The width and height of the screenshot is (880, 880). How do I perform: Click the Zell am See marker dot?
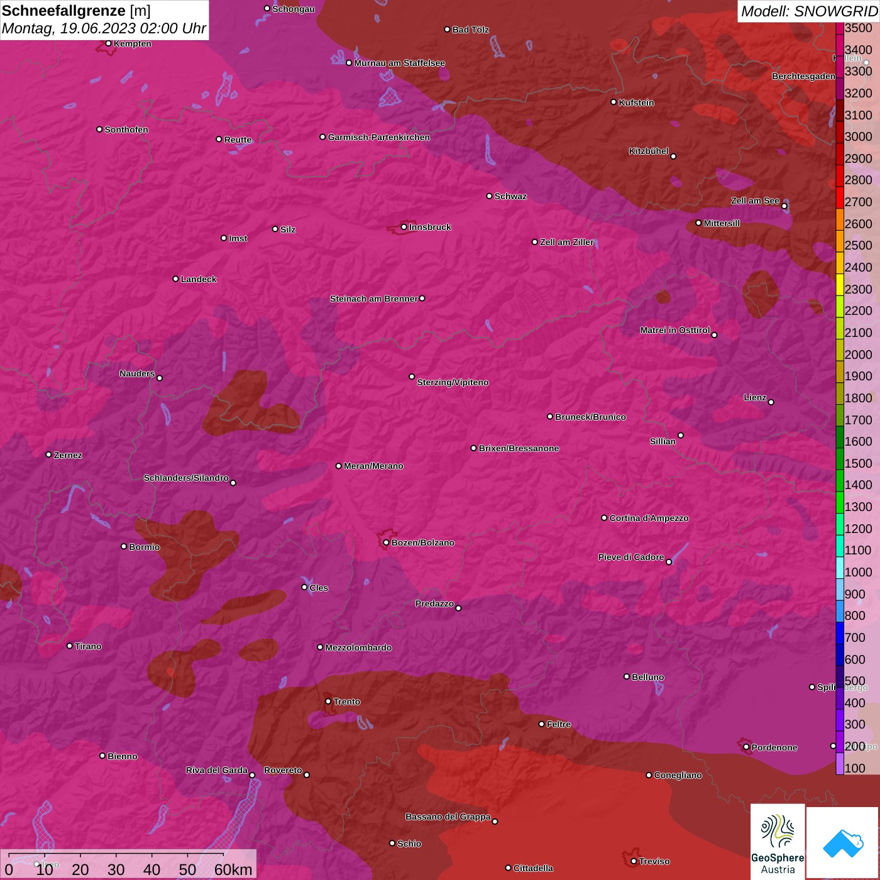pos(784,206)
